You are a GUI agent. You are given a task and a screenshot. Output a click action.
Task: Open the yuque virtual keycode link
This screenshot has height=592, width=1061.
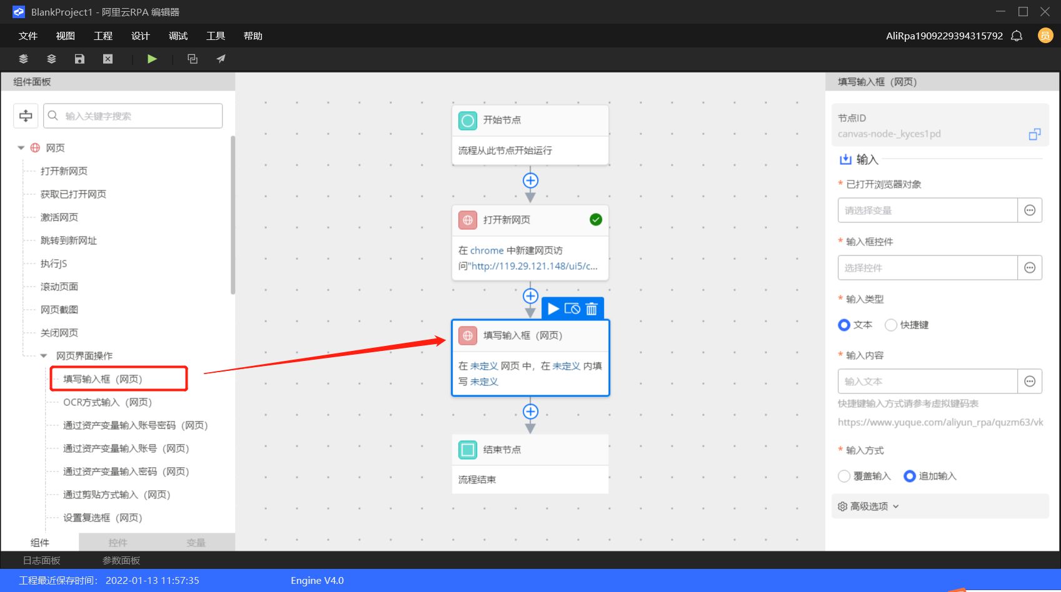[940, 422]
